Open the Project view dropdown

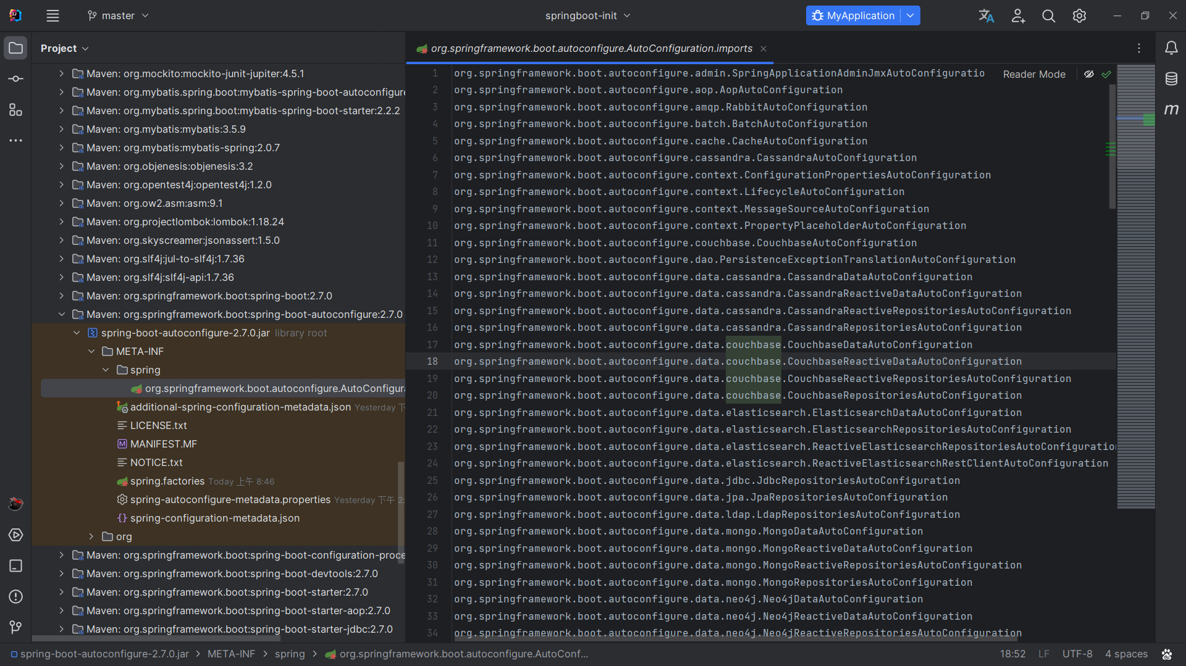coord(65,48)
